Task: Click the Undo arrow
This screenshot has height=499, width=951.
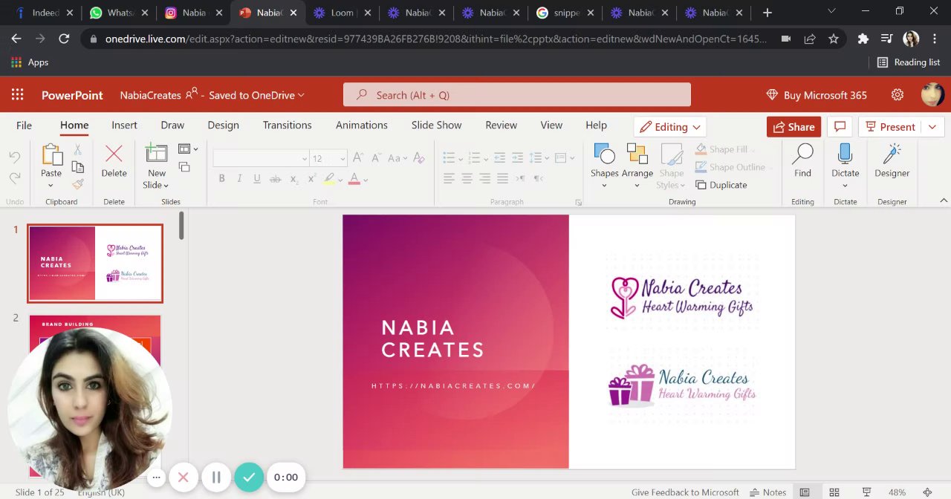Action: pos(15,157)
